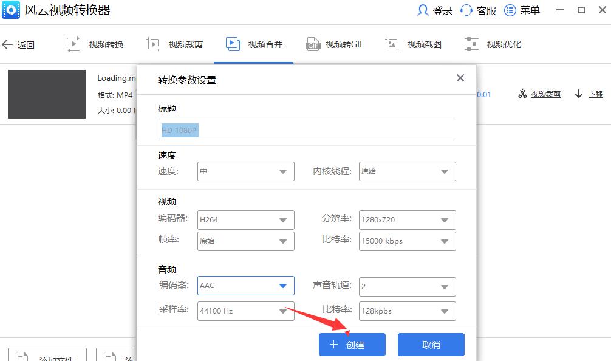The height and width of the screenshot is (361, 611).
Task: Open the video 编码器 H264 dropdown
Action: click(x=245, y=220)
